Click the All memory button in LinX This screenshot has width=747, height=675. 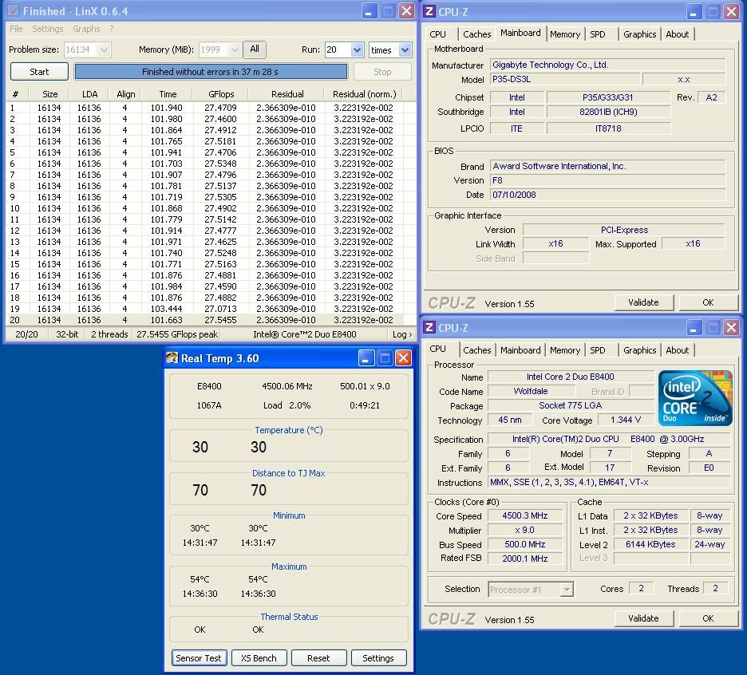coord(255,49)
